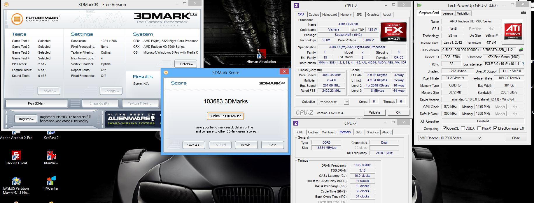Open the FileZilla Client desktop shortcut
The width and height of the screenshot is (534, 203).
(x=16, y=158)
